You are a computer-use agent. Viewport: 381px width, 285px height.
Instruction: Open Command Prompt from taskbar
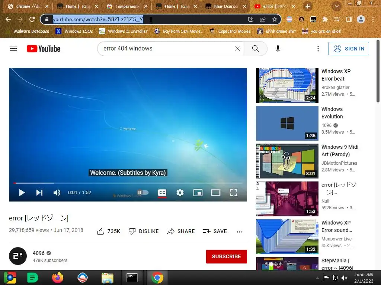click(x=132, y=278)
